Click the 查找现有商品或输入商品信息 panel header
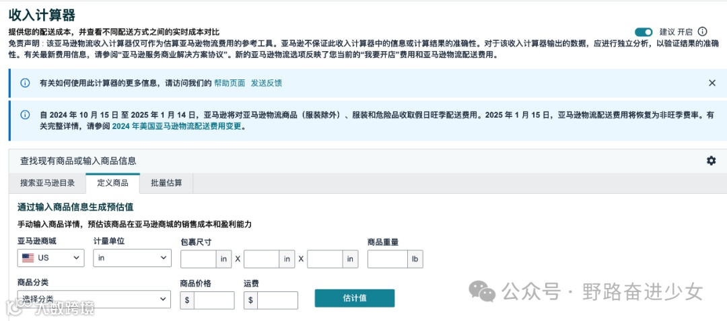 point(78,161)
